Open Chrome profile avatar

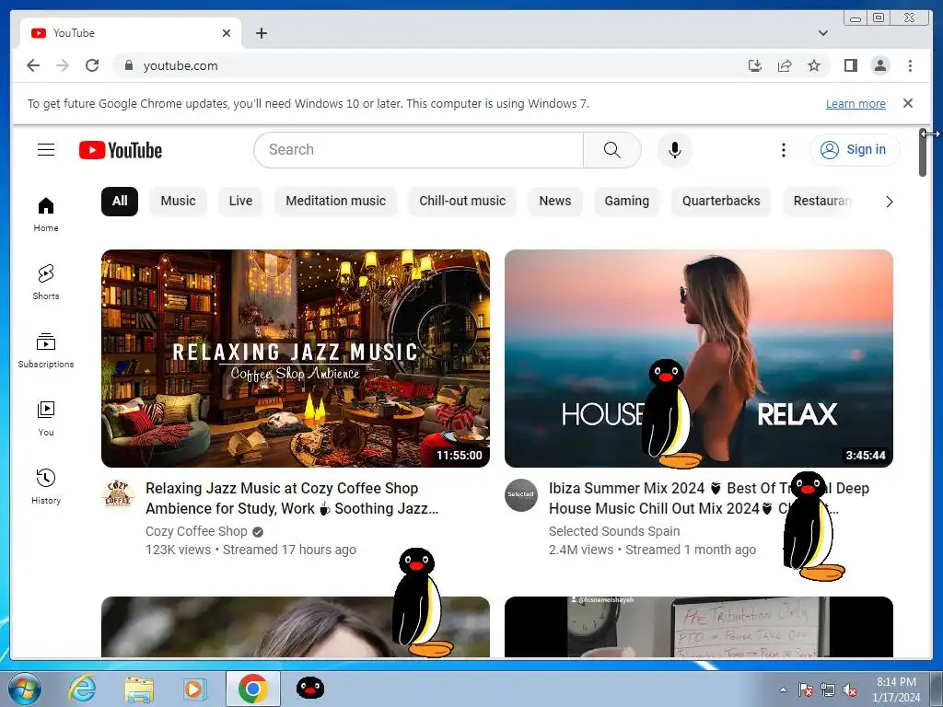pyautogui.click(x=879, y=65)
